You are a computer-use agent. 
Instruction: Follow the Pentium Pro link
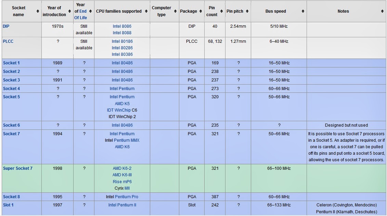(127, 197)
